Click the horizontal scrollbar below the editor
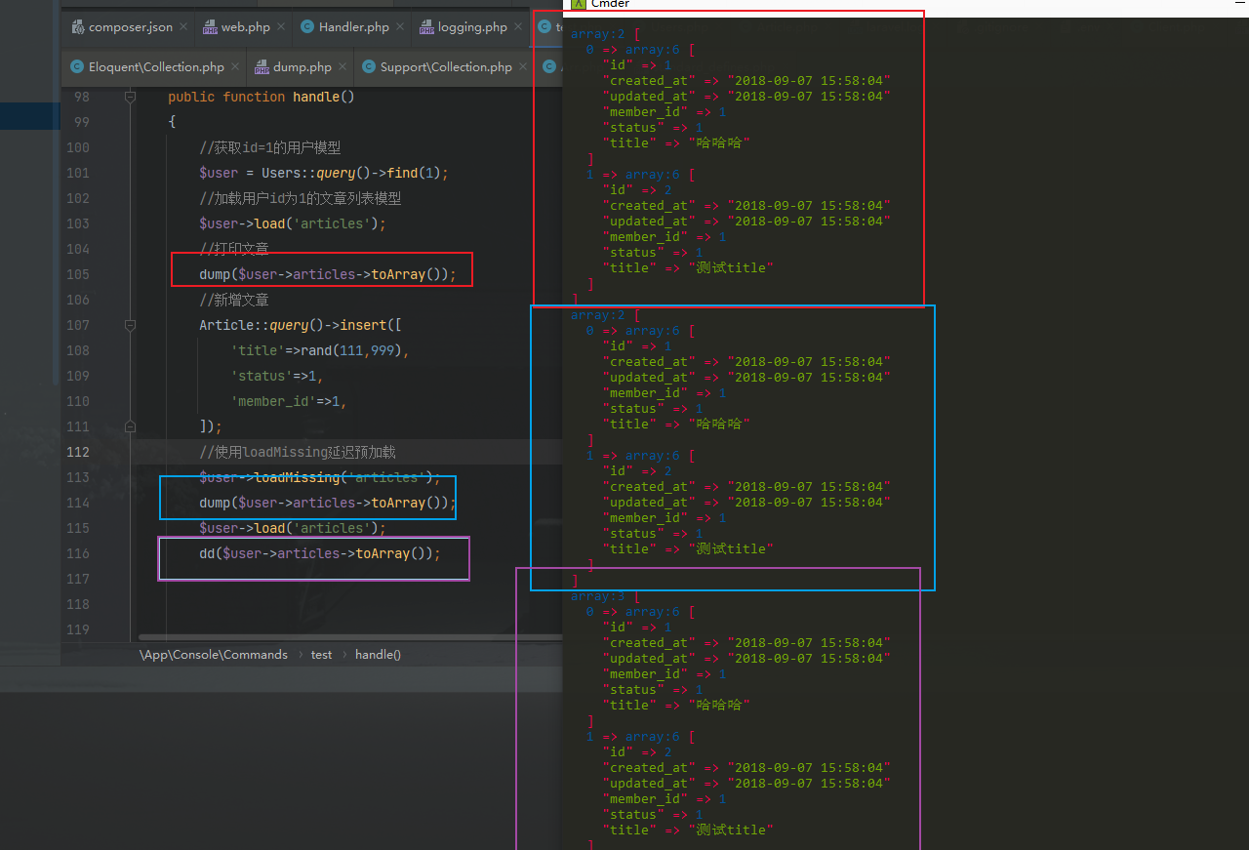This screenshot has height=850, width=1249. click(342, 637)
